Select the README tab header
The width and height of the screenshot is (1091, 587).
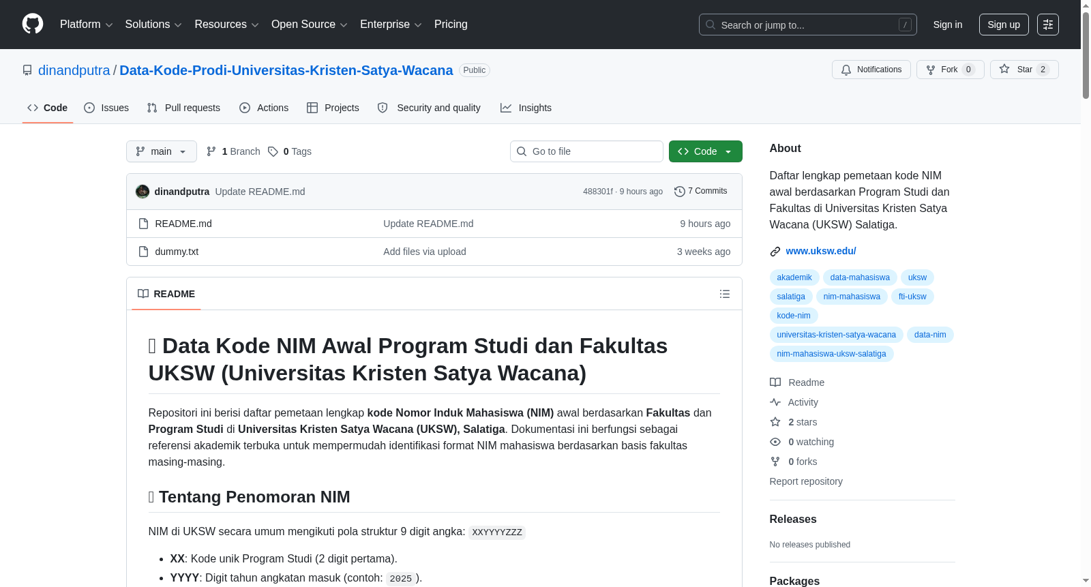[x=166, y=294]
